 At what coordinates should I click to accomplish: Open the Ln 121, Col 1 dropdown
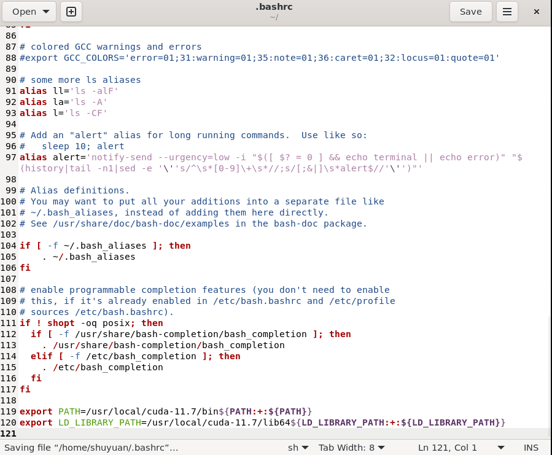461,448
